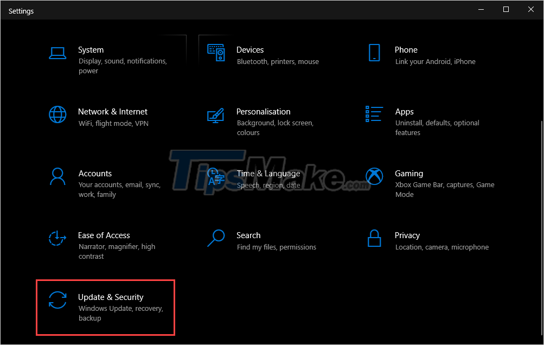Maximize the Settings window
This screenshot has width=544, height=345.
[x=506, y=9]
